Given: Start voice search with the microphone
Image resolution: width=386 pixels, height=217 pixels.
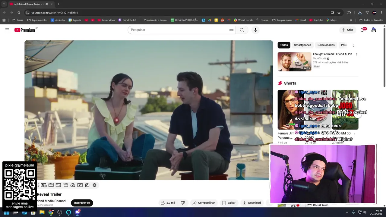Looking at the screenshot, I should (x=255, y=30).
